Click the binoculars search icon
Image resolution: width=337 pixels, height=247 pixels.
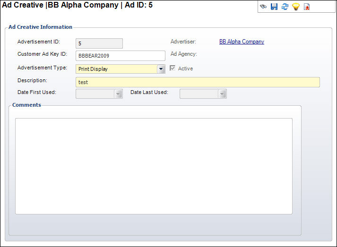(263, 7)
